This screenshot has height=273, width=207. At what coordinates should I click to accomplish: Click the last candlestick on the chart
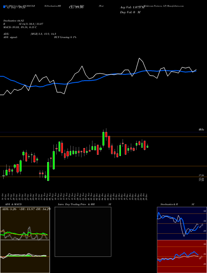click(x=147, y=146)
